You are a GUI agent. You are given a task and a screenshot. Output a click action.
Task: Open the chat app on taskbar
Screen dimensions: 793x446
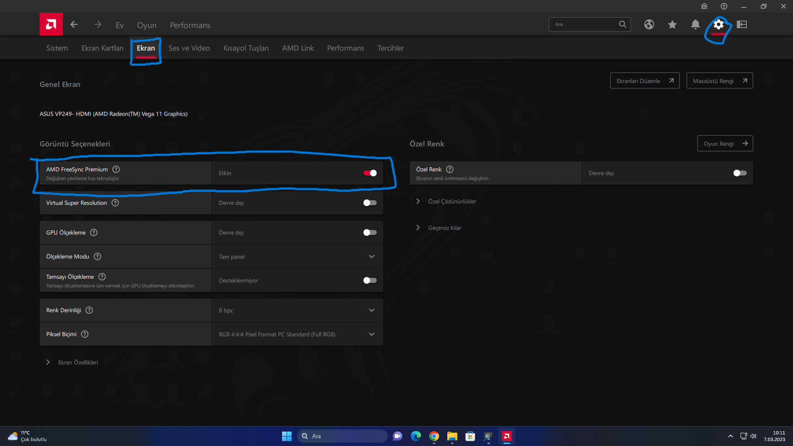point(398,436)
